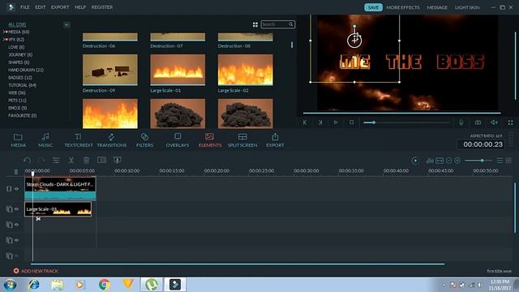The image size is (519, 292).
Task: Toggle visibility of the Large Scale - 01 track
Action: (16, 209)
